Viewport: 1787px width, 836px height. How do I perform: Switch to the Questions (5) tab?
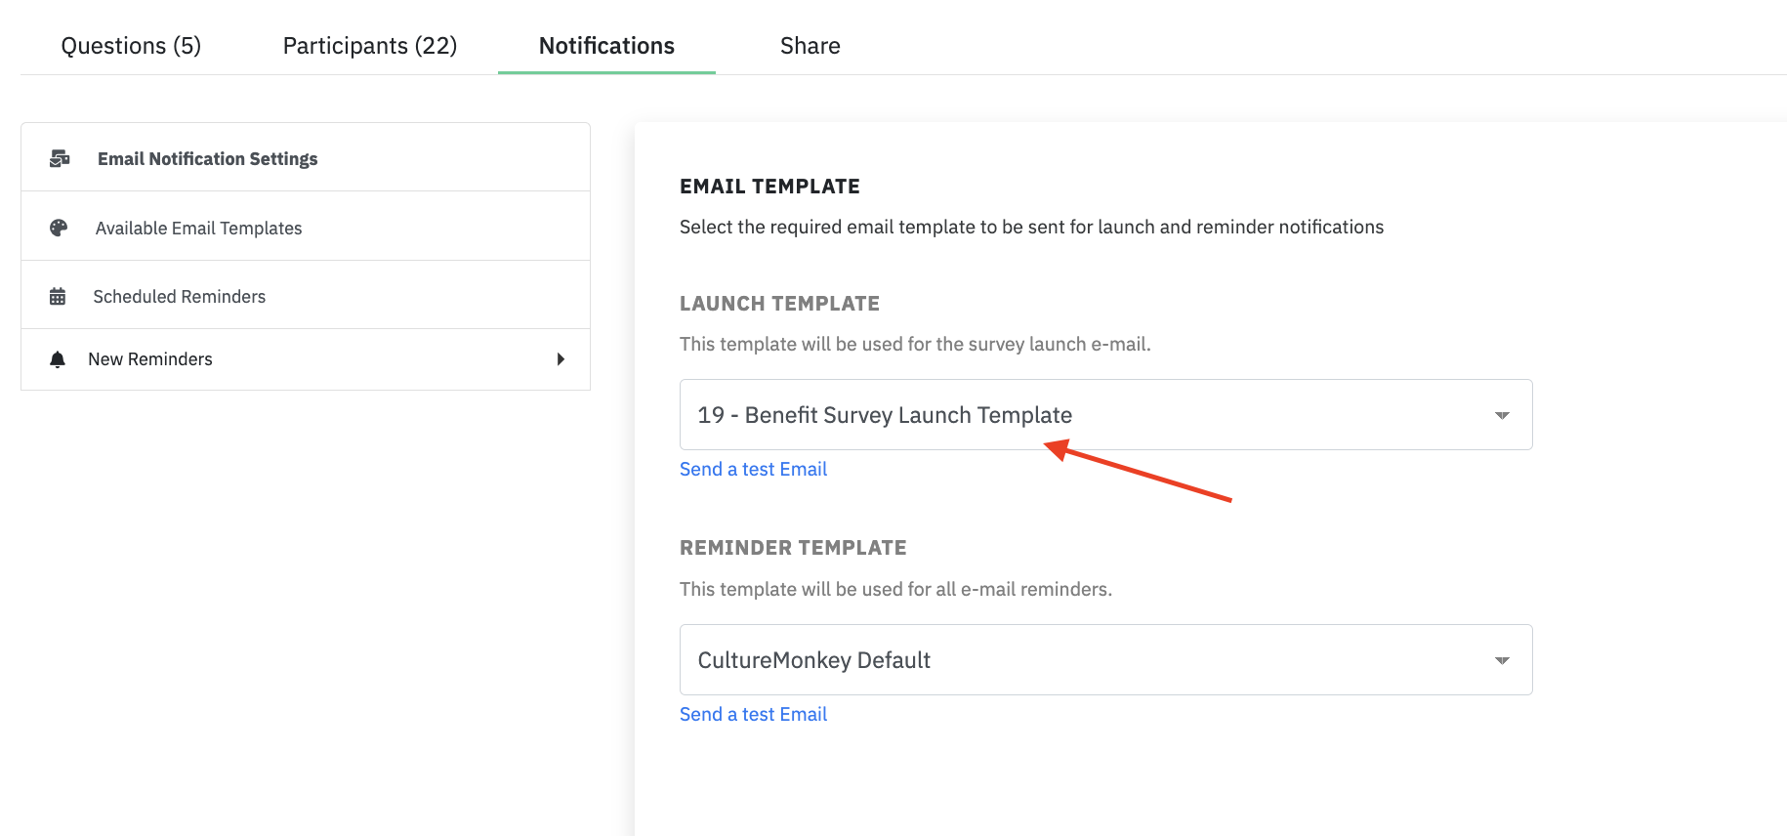(131, 46)
